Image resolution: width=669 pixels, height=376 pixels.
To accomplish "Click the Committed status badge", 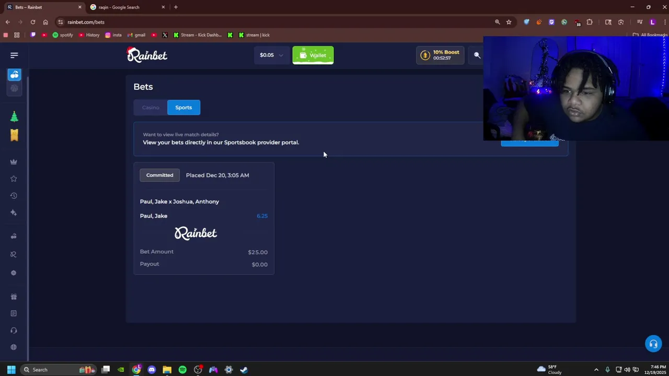I will pyautogui.click(x=160, y=175).
